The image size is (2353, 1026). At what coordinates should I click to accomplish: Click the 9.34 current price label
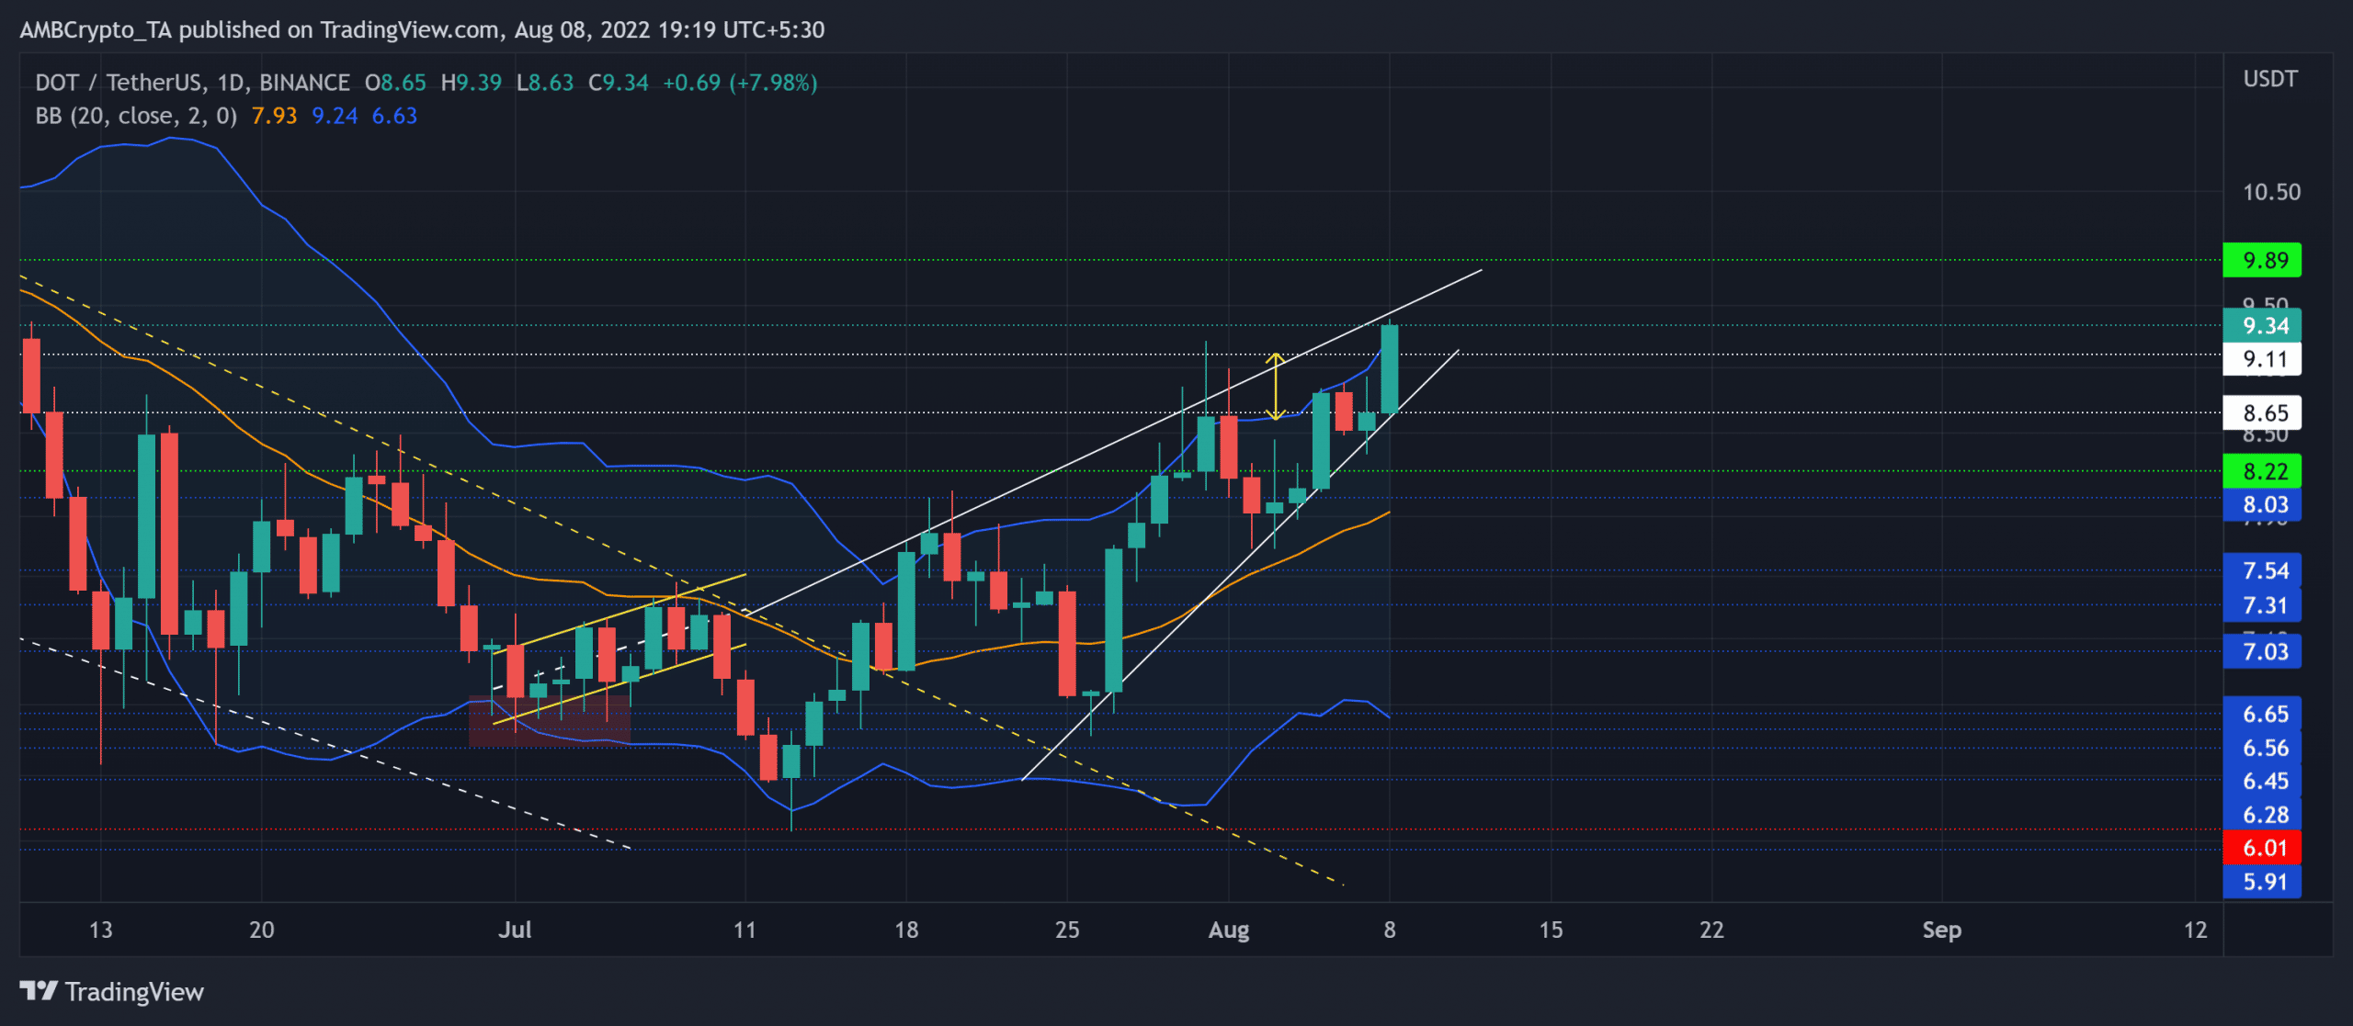2262,325
